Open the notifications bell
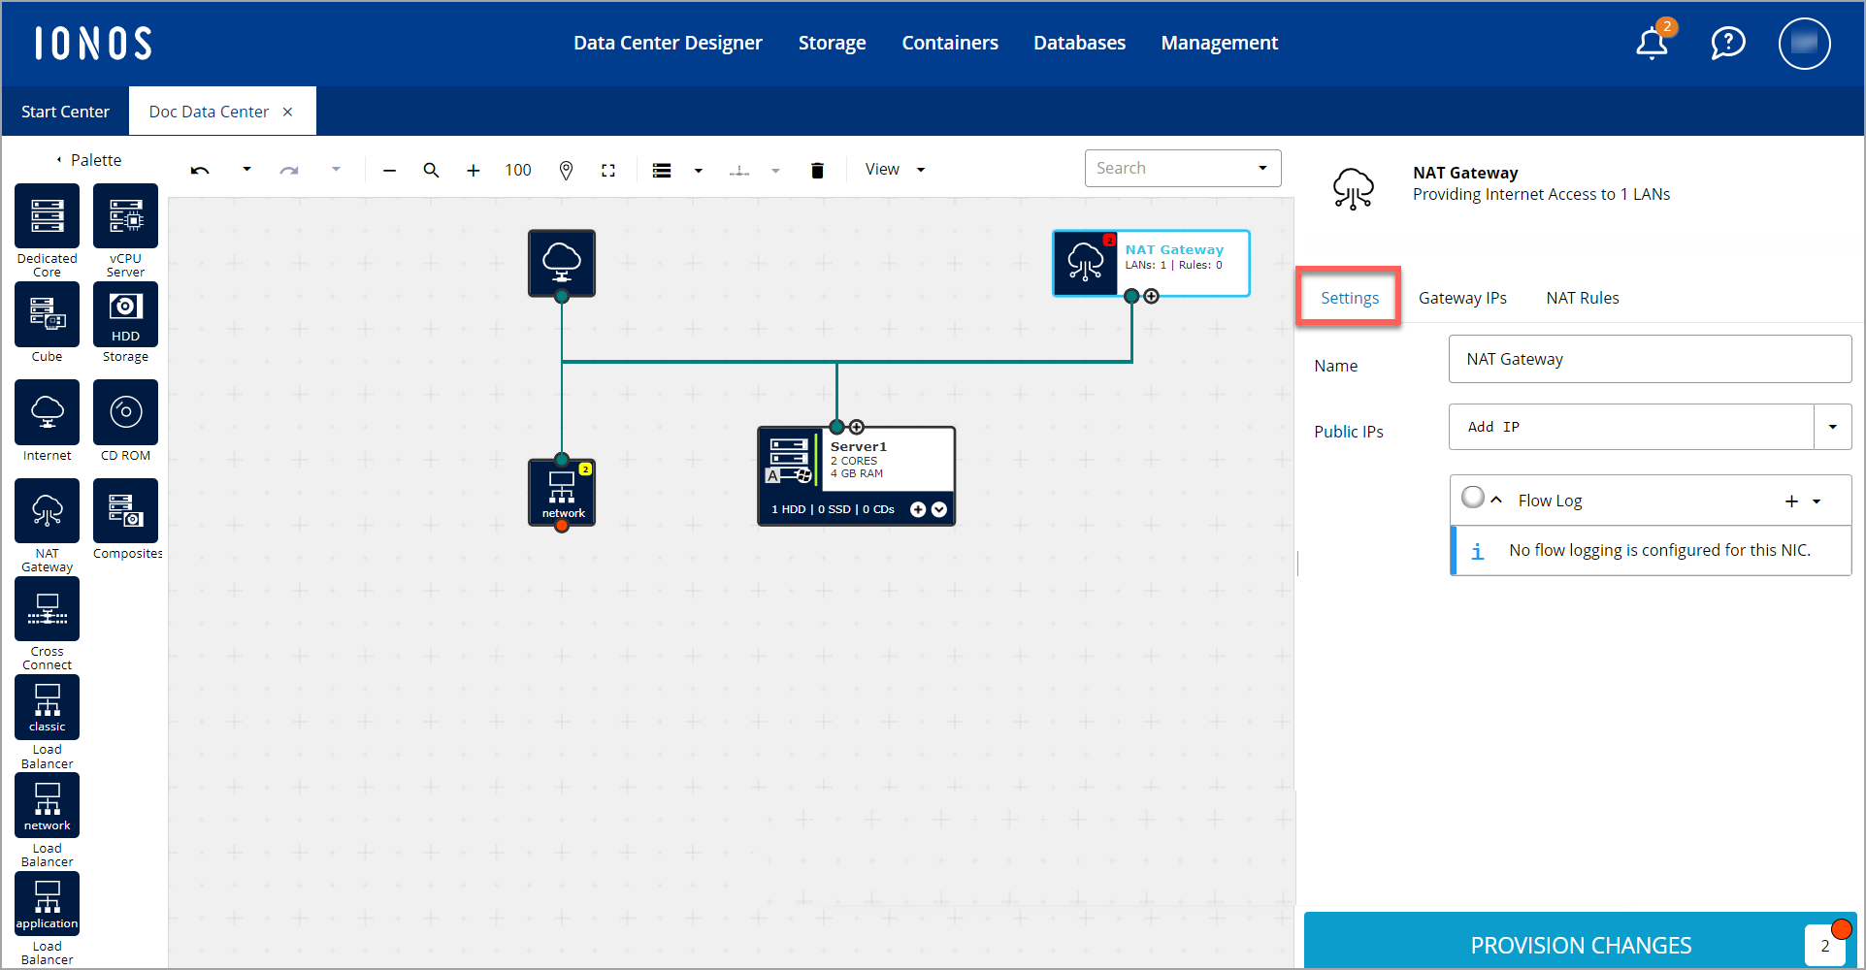Screen dimensions: 1866x970 [1651, 44]
